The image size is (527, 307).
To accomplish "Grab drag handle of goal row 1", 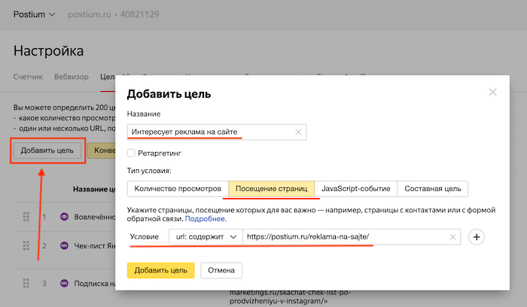I will tap(25, 217).
